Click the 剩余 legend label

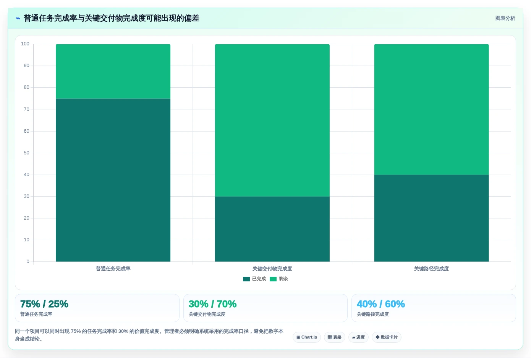pos(283,279)
